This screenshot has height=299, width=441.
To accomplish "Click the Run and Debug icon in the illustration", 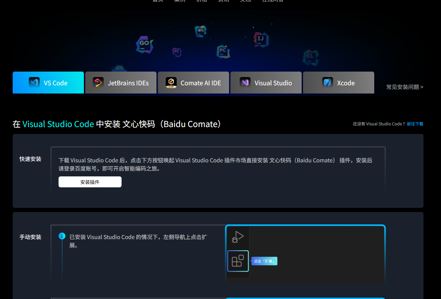I will (x=238, y=237).
